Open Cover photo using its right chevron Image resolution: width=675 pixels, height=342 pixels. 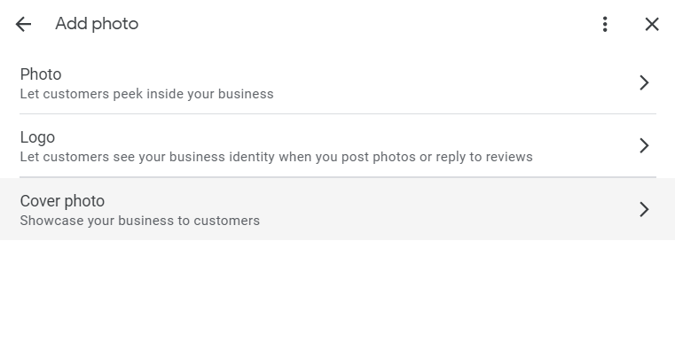tap(644, 209)
